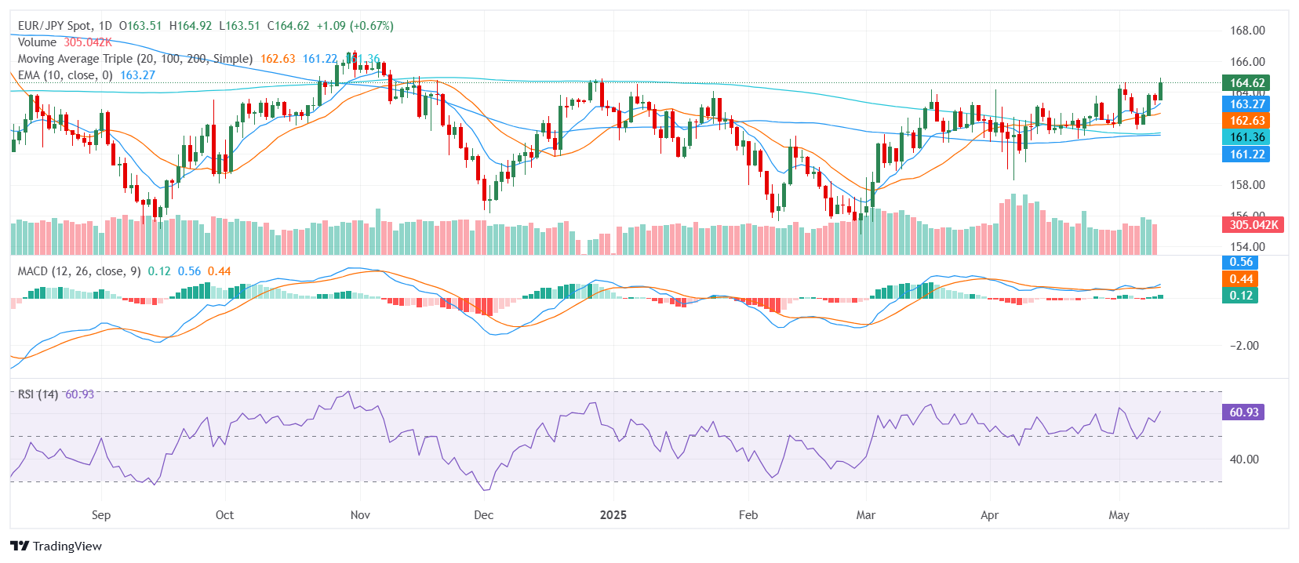Click the green 164.62 last price tag

(x=1246, y=83)
